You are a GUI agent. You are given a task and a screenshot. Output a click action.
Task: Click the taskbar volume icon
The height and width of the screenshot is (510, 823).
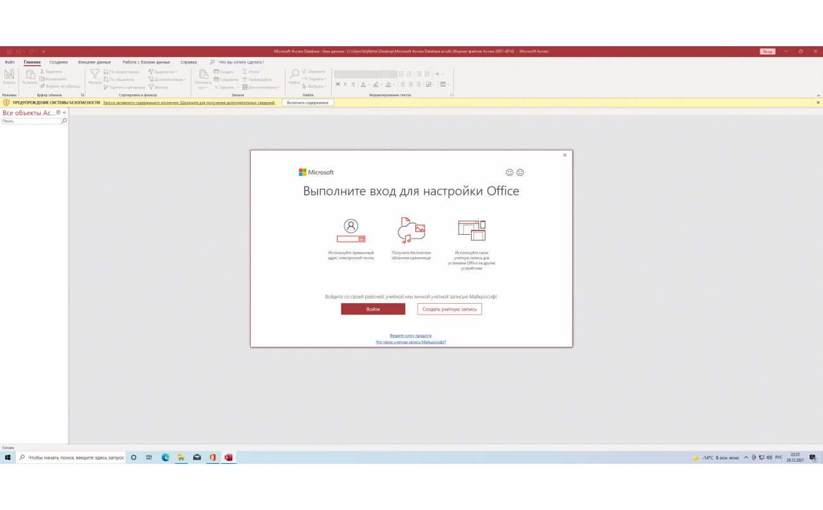769,457
